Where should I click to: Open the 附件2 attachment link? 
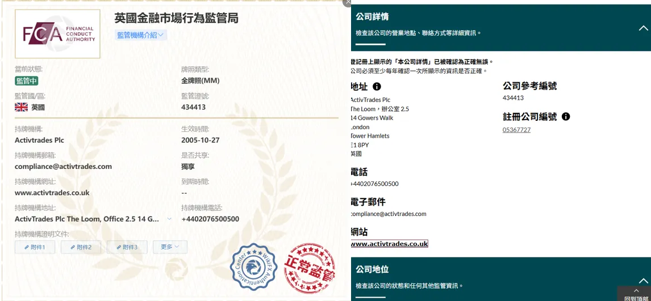click(x=81, y=247)
